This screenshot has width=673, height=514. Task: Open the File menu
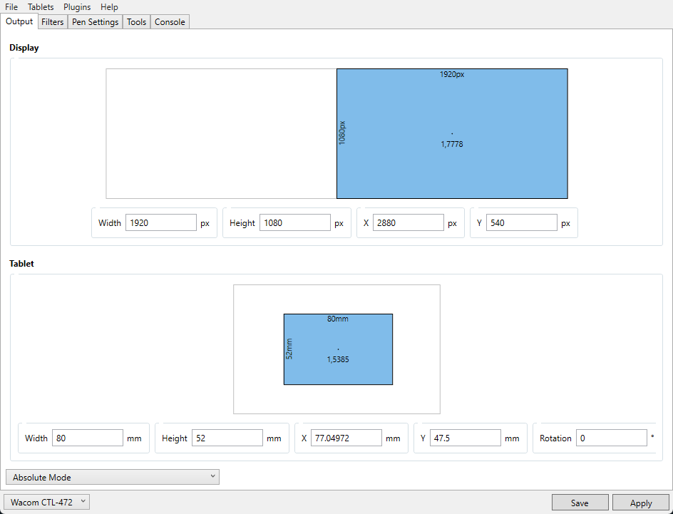11,7
